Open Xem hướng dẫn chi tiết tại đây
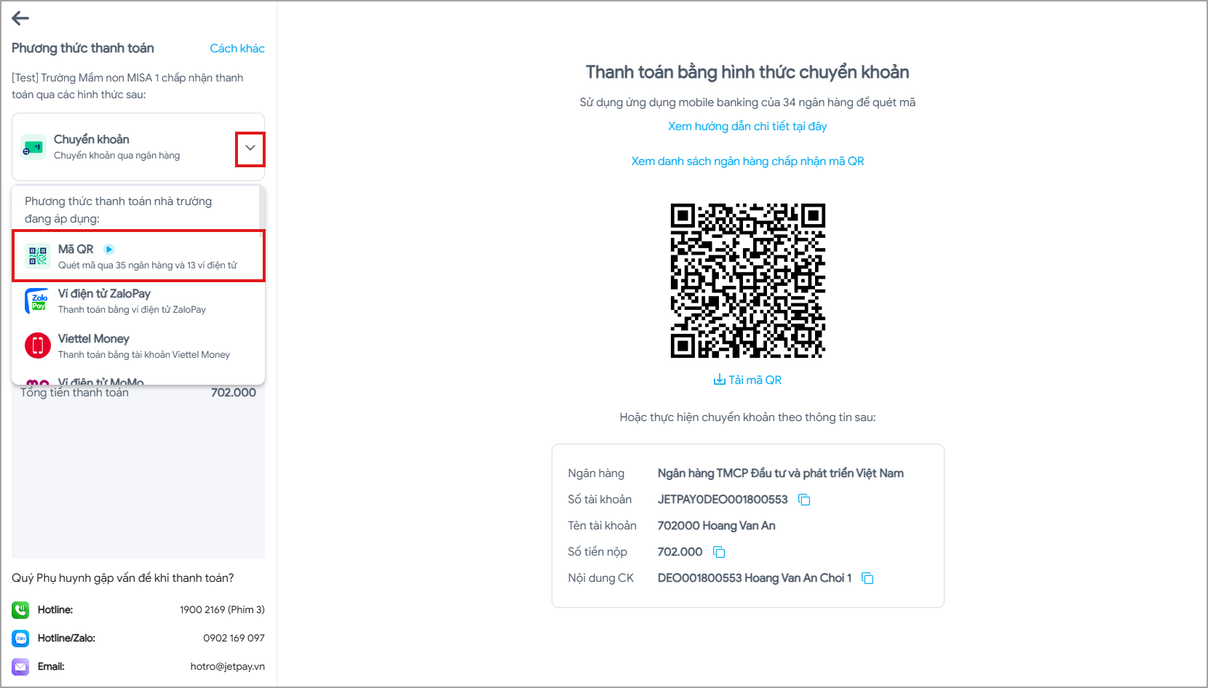The width and height of the screenshot is (1208, 688). pos(747,127)
